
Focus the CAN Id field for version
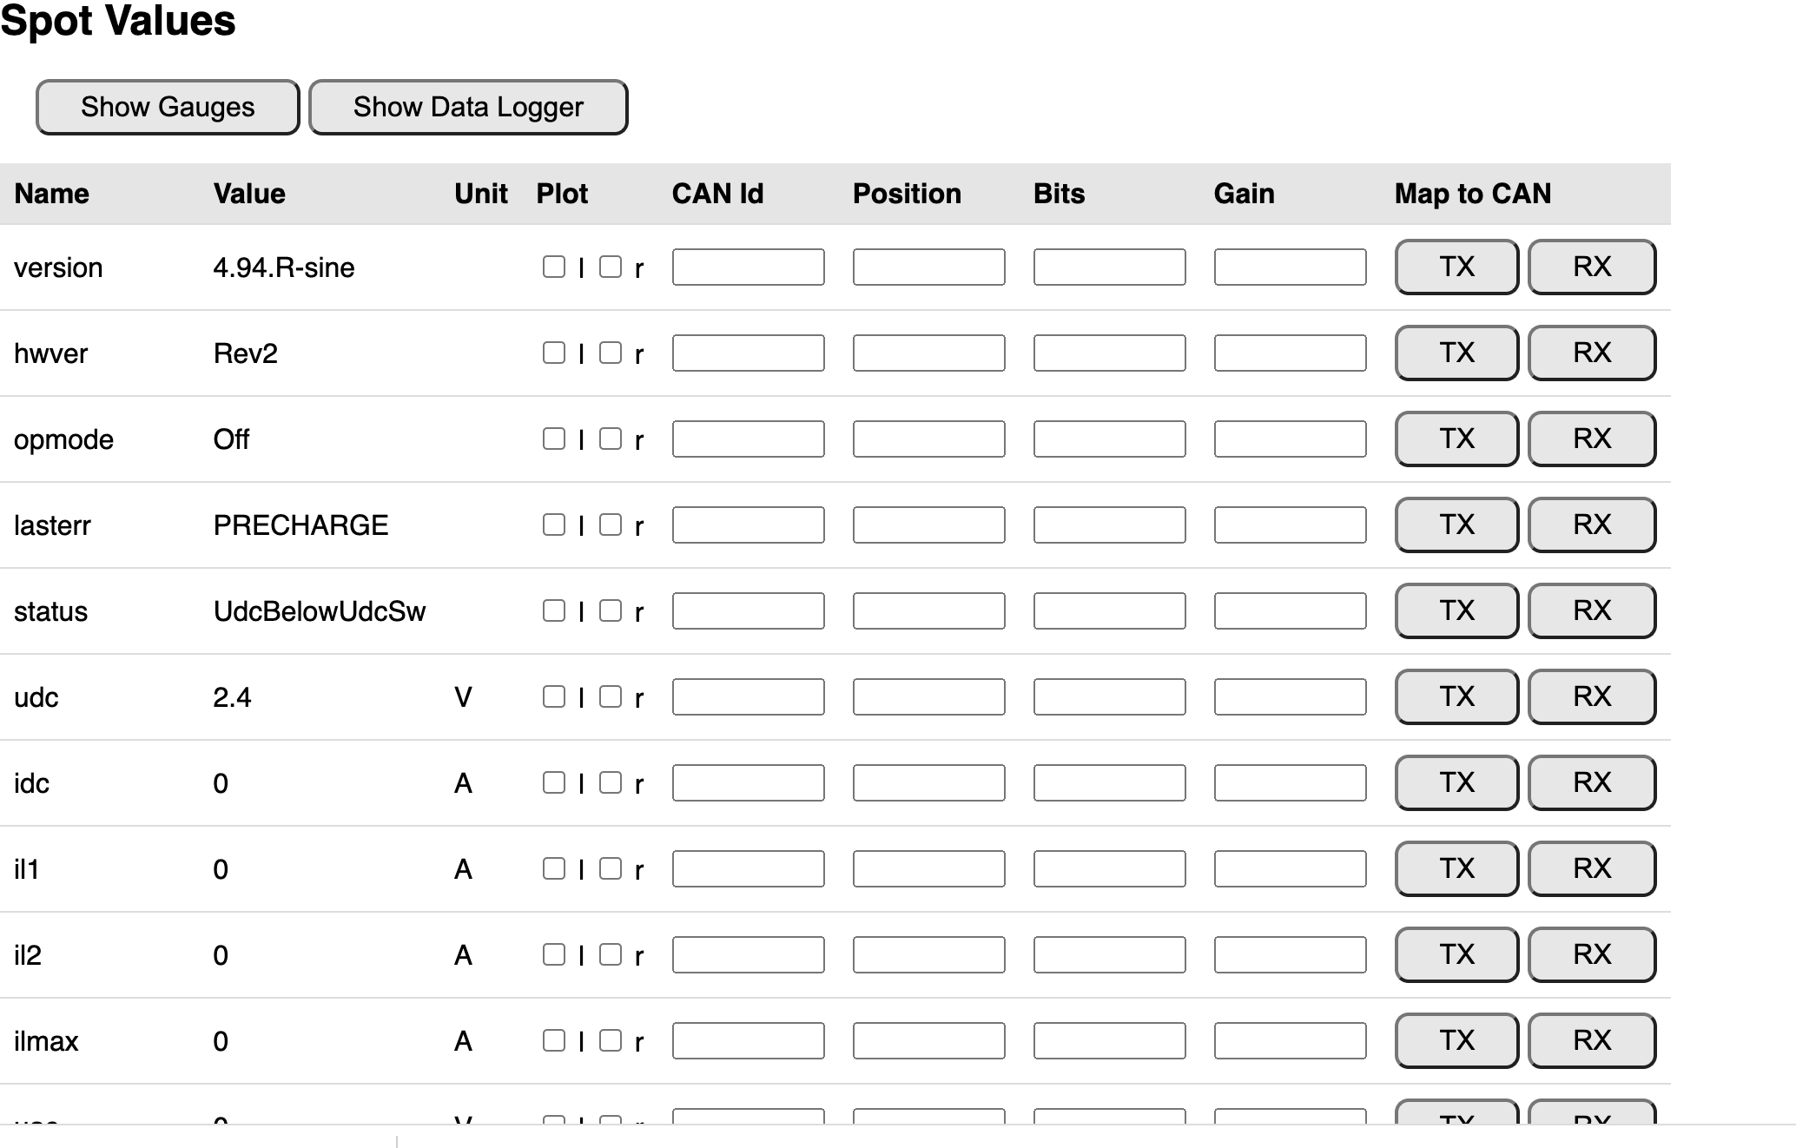coord(748,267)
